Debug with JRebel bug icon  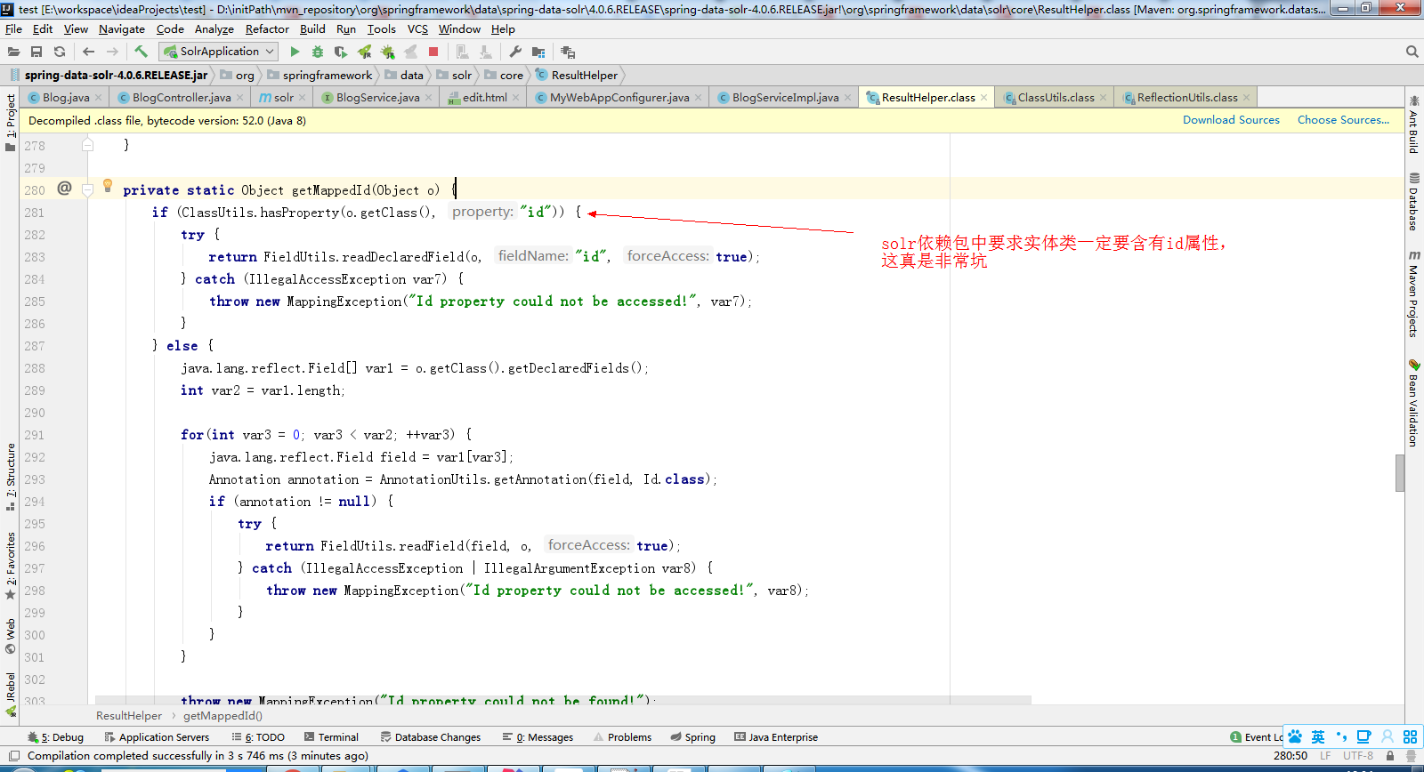[387, 52]
